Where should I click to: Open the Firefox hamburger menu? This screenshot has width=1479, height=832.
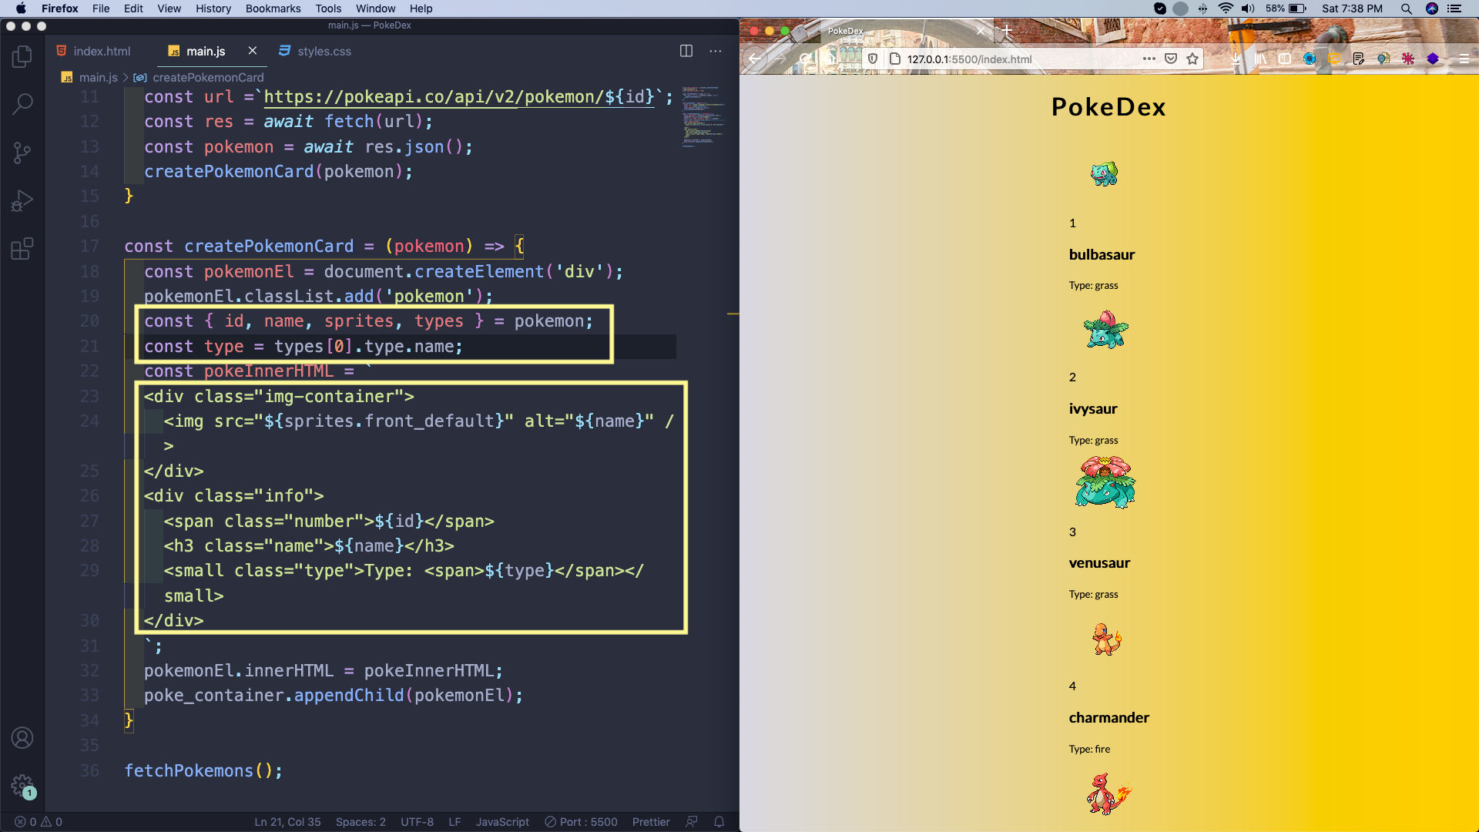[x=1464, y=59]
